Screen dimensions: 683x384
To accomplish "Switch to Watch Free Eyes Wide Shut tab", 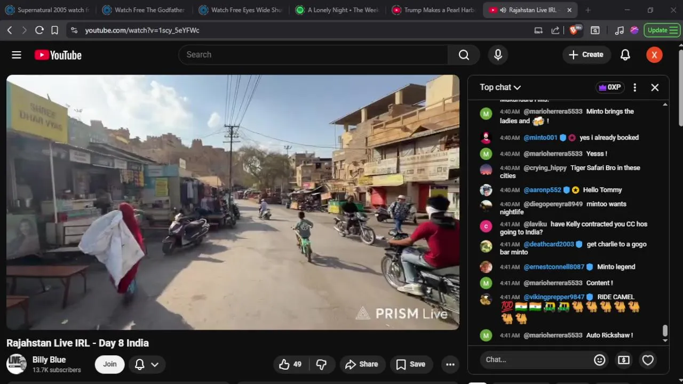I will click(241, 10).
